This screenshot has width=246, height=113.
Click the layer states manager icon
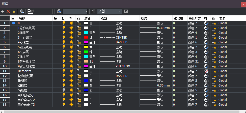coord(59,11)
